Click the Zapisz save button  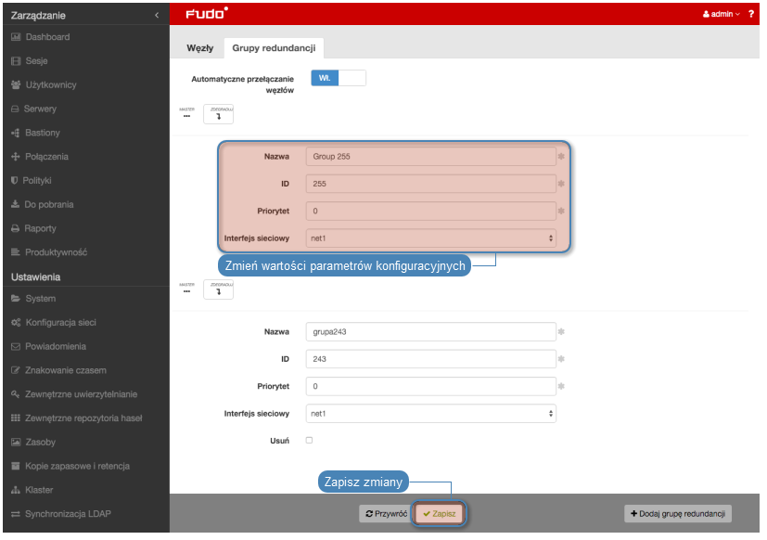click(x=440, y=514)
